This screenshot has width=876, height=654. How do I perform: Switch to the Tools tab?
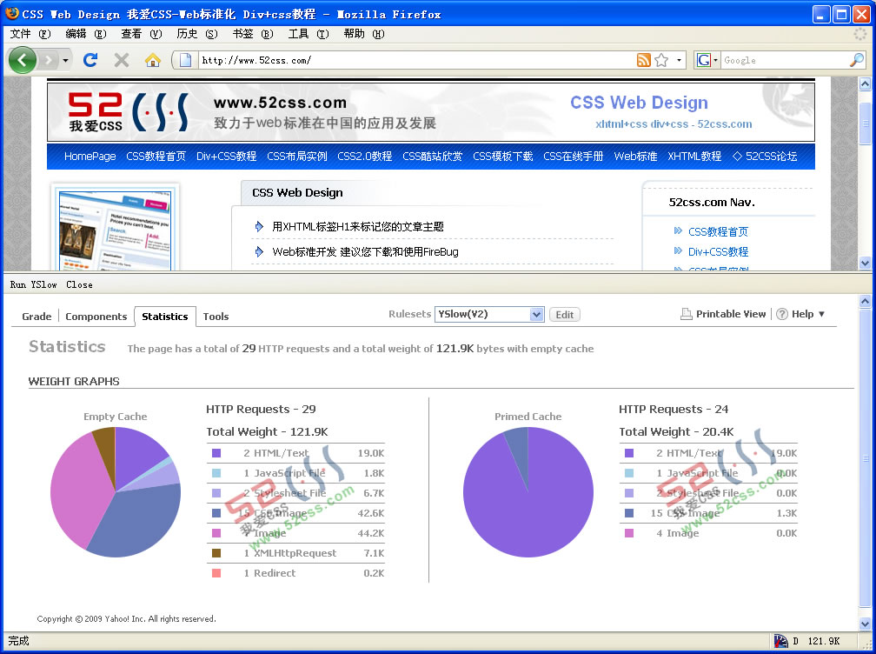click(x=216, y=317)
